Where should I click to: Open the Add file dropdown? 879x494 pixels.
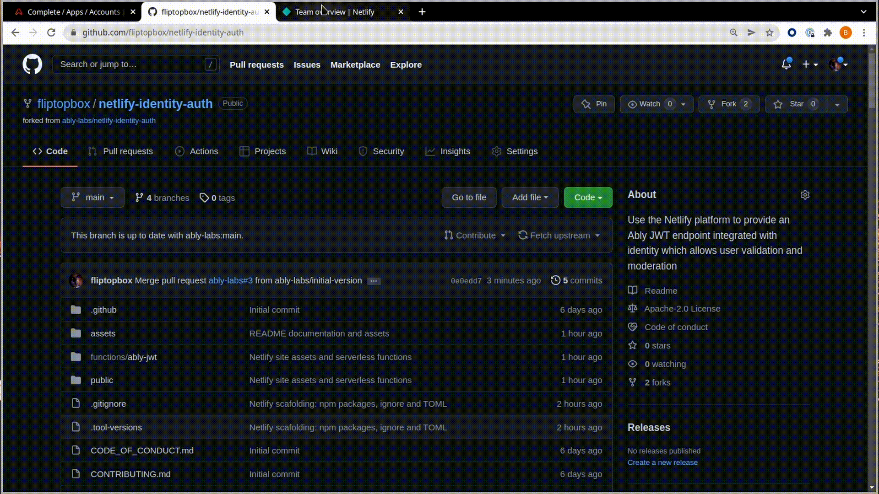pos(530,197)
